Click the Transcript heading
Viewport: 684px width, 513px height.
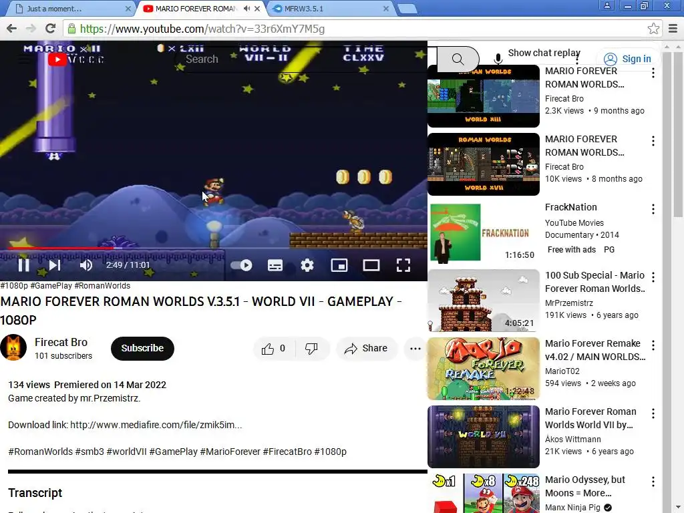[35, 493]
